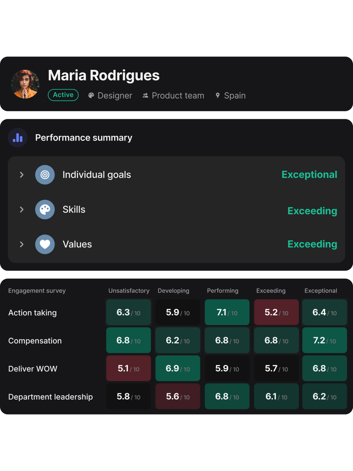Click the Values heart icon
The width and height of the screenshot is (353, 471).
pos(45,244)
